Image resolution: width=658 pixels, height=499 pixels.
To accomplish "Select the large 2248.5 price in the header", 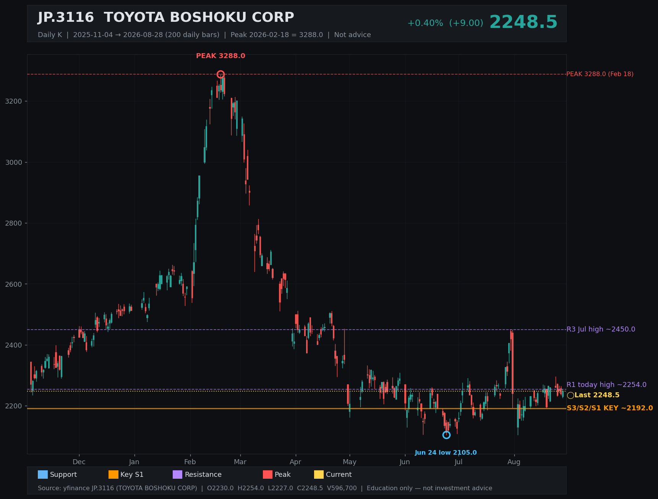I will (523, 22).
